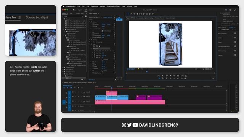Select the Selection tool arrow
The image size is (244, 137).
click(128, 14)
